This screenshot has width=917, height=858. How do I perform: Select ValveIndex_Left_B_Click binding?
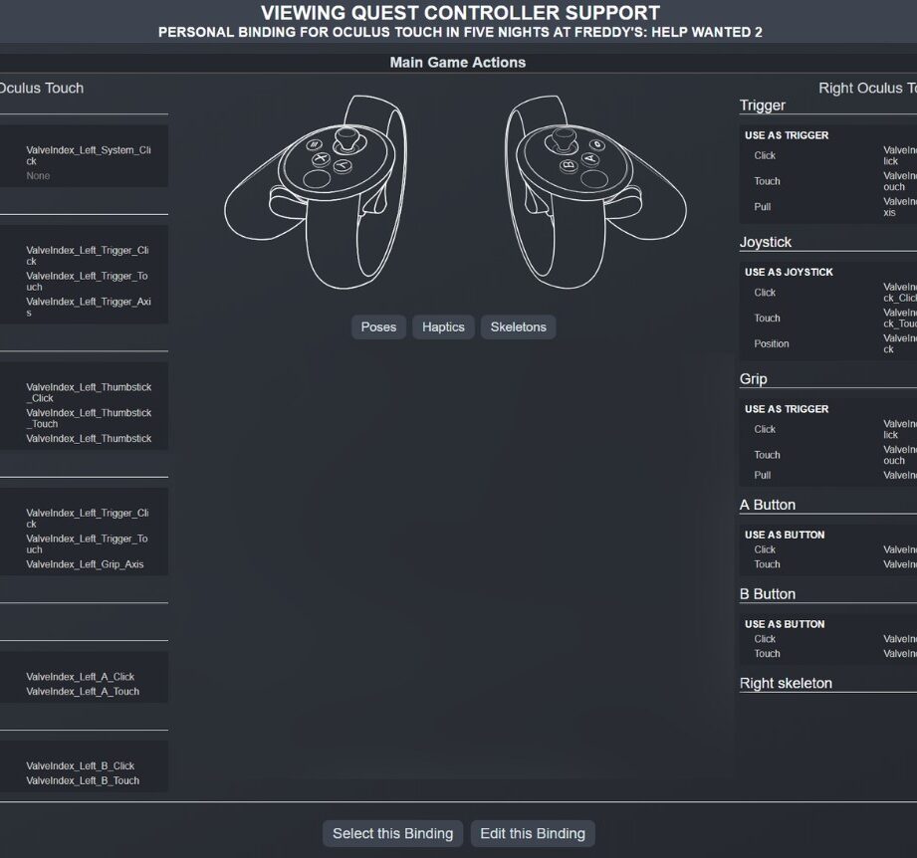pyautogui.click(x=80, y=765)
